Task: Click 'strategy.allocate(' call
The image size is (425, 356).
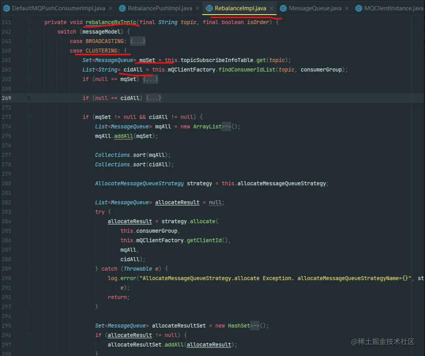Action: click(x=190, y=221)
